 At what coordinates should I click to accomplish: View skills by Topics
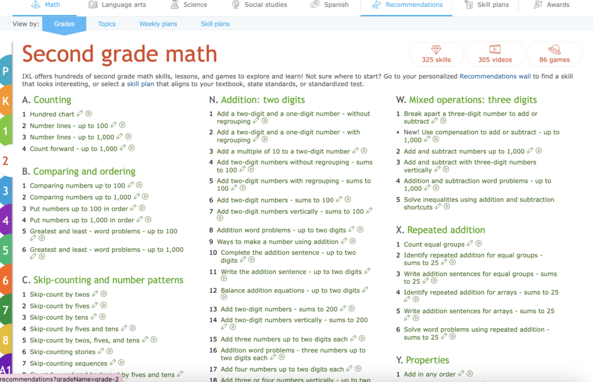pos(107,24)
